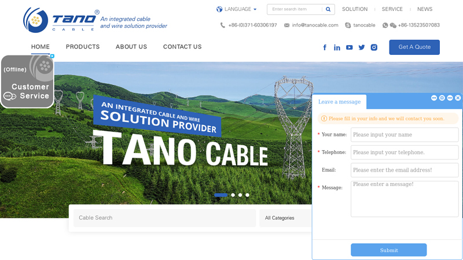Click the move arrows icon in message panel header
The height and width of the screenshot is (260, 463).
(x=433, y=98)
